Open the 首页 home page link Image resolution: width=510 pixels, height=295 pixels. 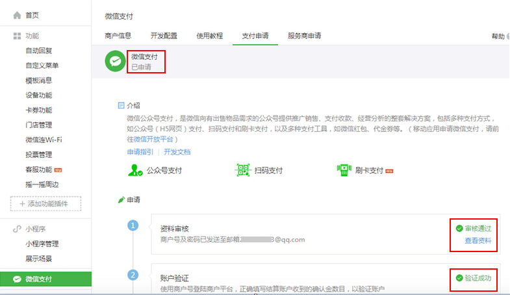(x=32, y=16)
